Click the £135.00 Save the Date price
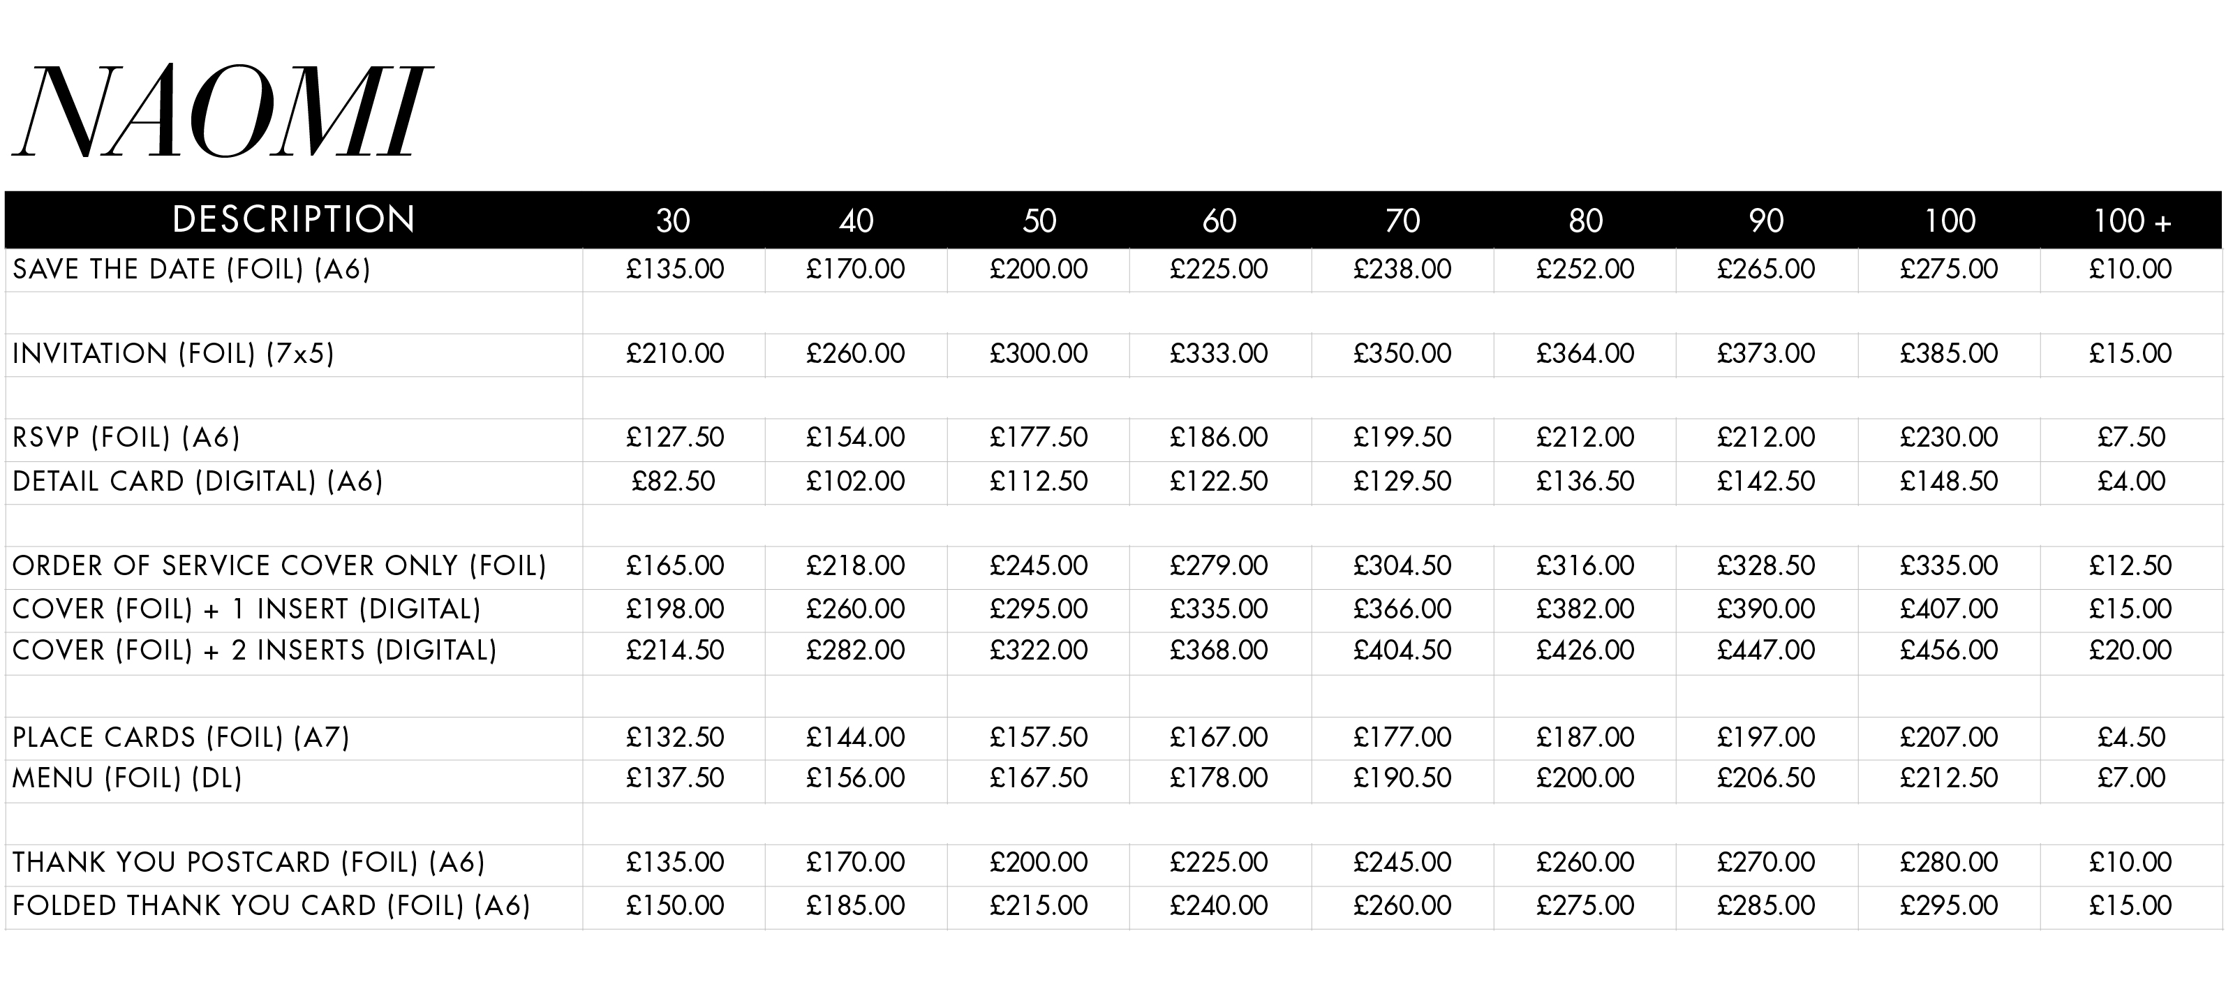Viewport: 2226px width, 989px height. 675,269
